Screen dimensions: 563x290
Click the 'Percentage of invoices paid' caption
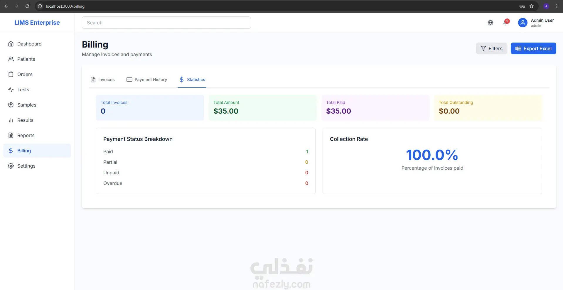432,168
